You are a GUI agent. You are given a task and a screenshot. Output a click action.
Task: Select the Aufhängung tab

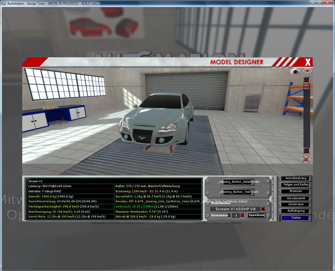pyautogui.click(x=296, y=211)
